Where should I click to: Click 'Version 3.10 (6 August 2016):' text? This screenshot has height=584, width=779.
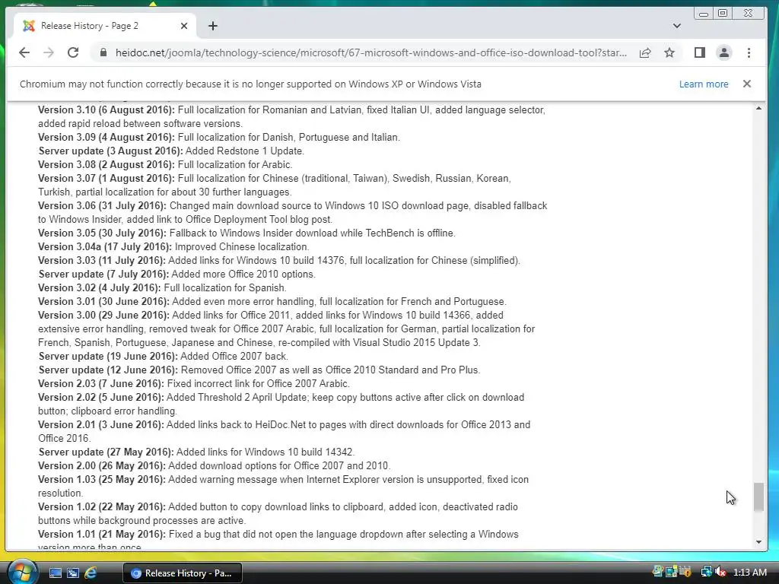pyautogui.click(x=107, y=110)
